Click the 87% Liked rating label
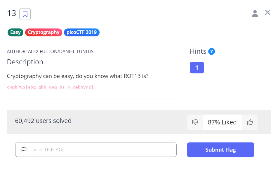 [222, 122]
